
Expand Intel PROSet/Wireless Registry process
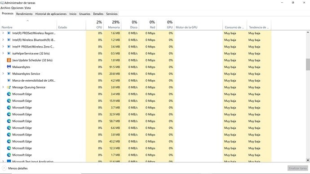point(3,33)
